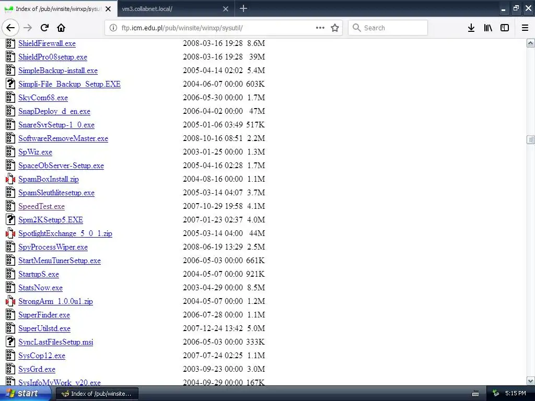Open the Simpli-File_Backup_Setup.EXE link

click(69, 84)
